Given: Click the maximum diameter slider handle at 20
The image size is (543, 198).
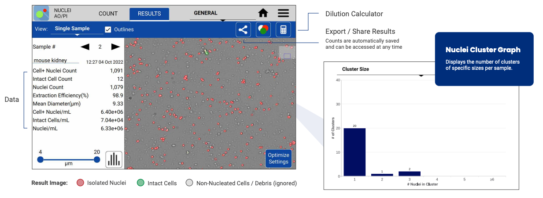Looking at the screenshot, I should [x=97, y=160].
